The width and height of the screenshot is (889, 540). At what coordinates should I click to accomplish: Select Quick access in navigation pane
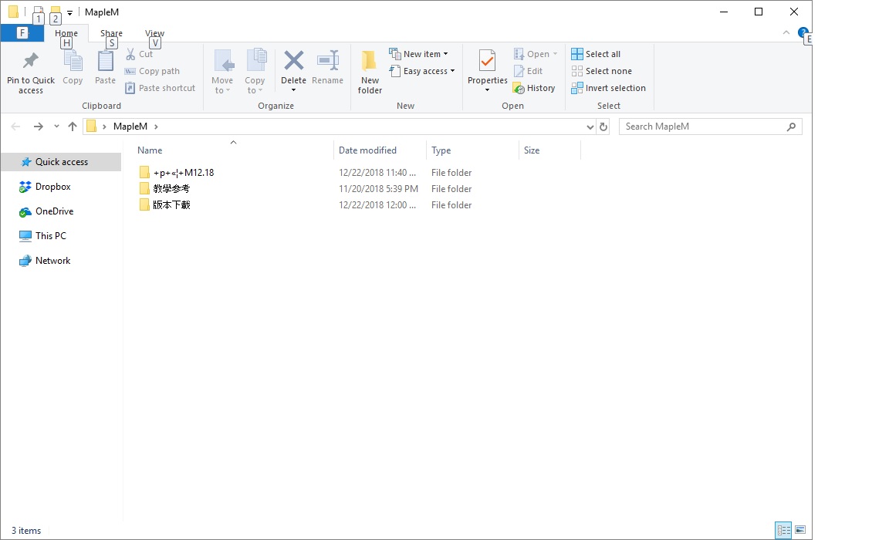point(61,162)
